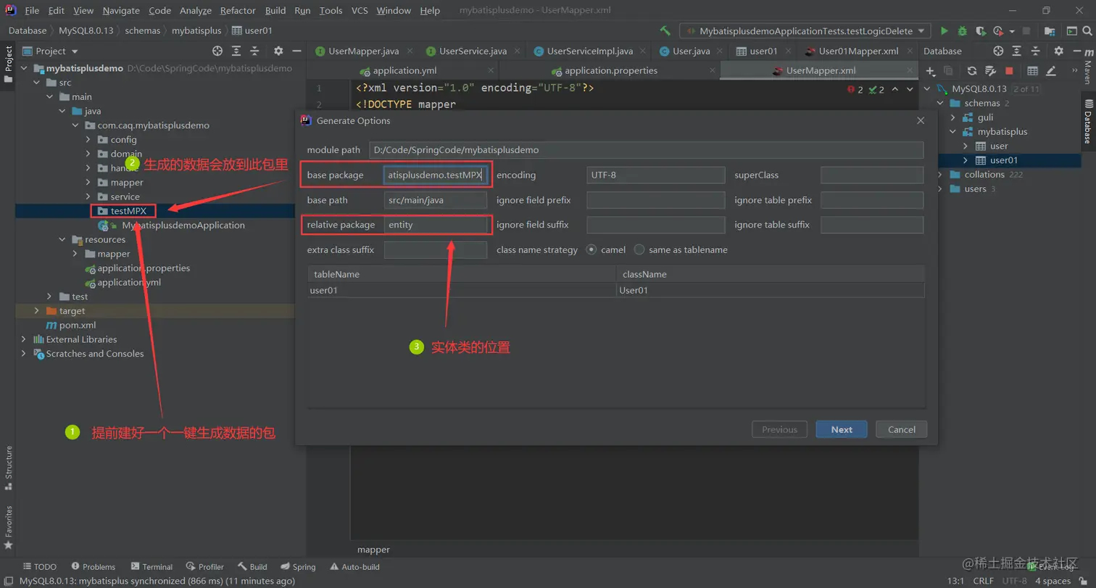Expand the user table node in the Database tree
1096x588 pixels.
(x=966, y=146)
